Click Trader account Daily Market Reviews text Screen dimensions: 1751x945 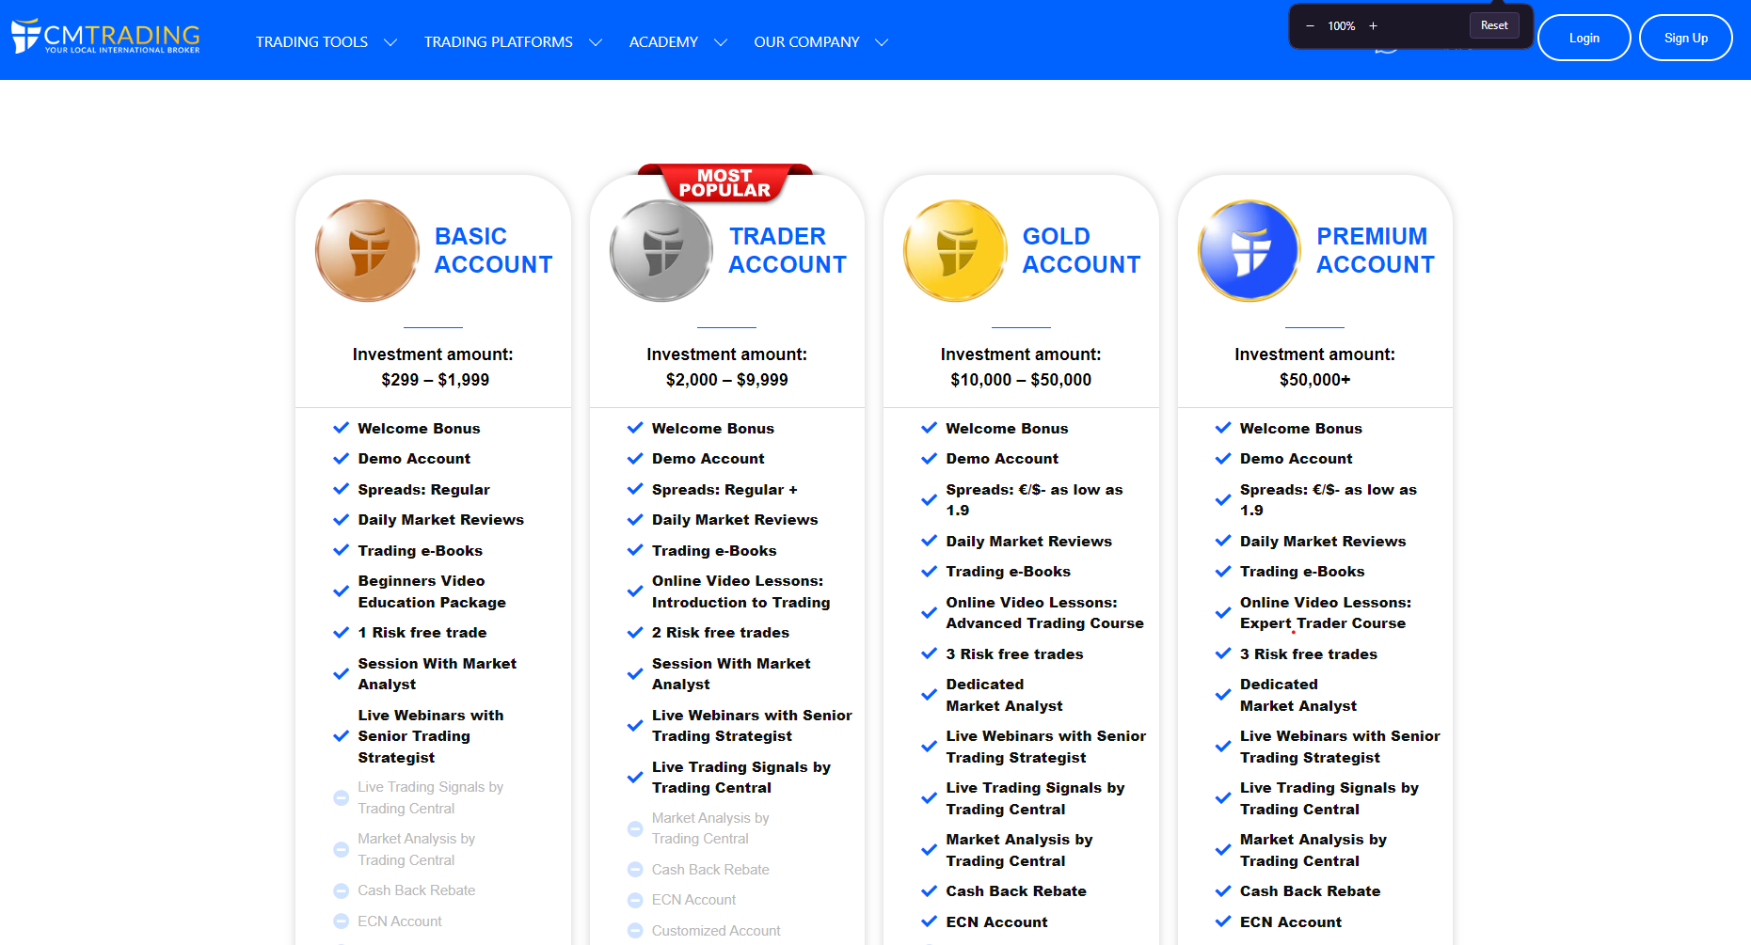pos(735,520)
